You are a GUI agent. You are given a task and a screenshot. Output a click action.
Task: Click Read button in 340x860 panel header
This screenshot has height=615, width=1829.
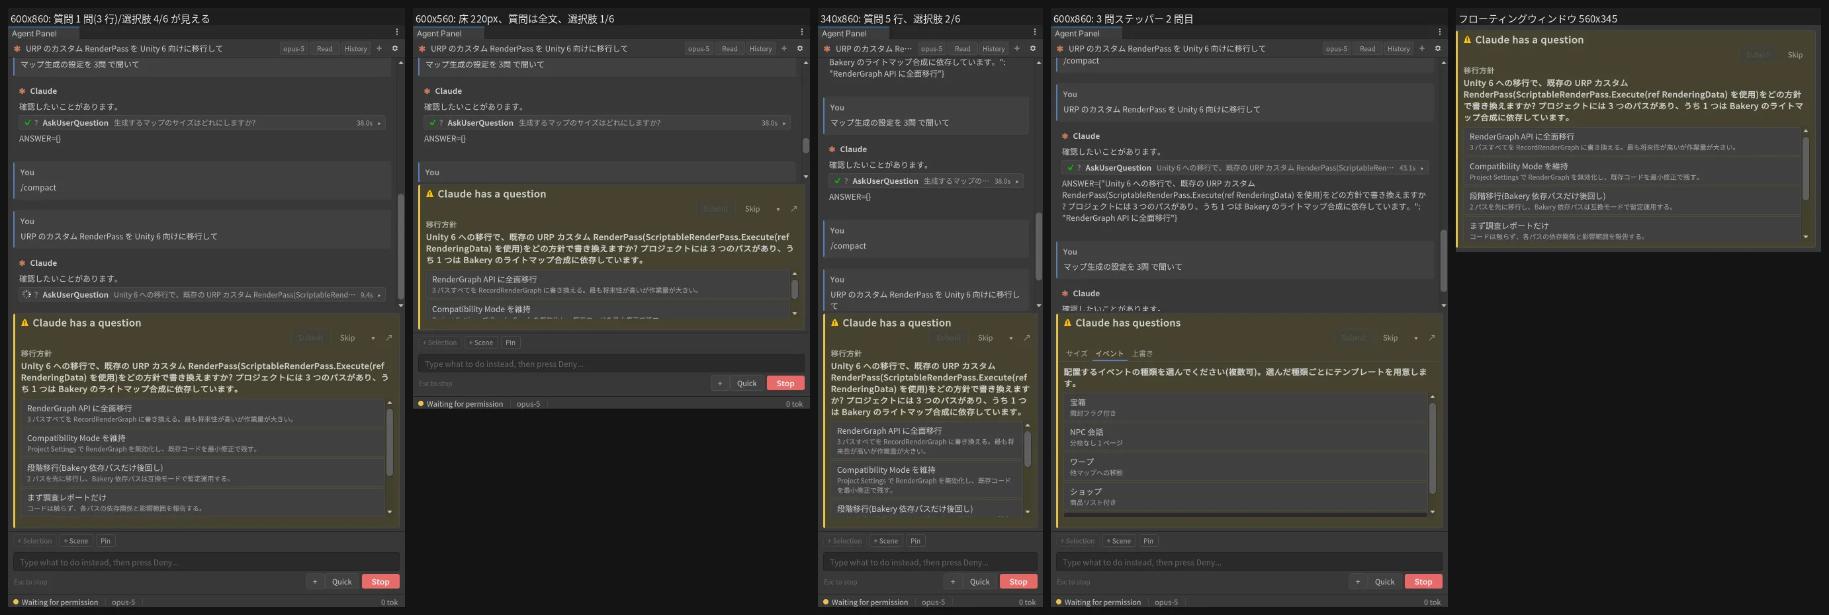pos(963,49)
